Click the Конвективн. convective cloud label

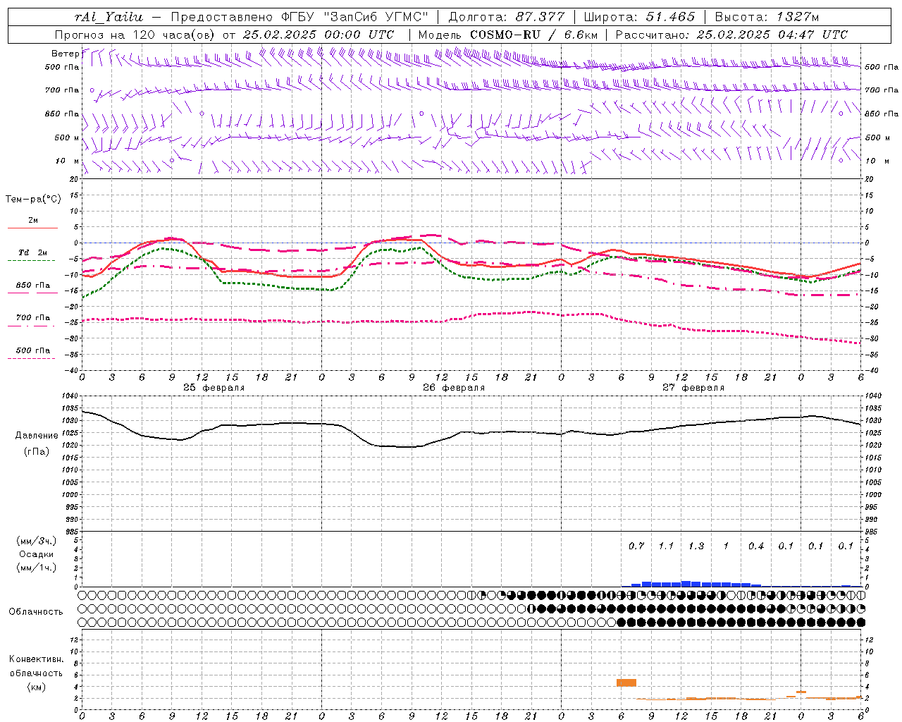pyautogui.click(x=36, y=659)
